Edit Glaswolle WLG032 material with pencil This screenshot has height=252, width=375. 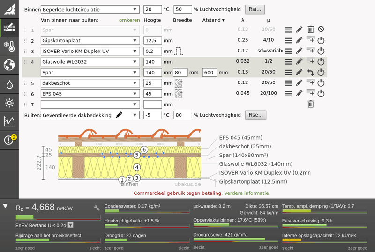[299, 61]
